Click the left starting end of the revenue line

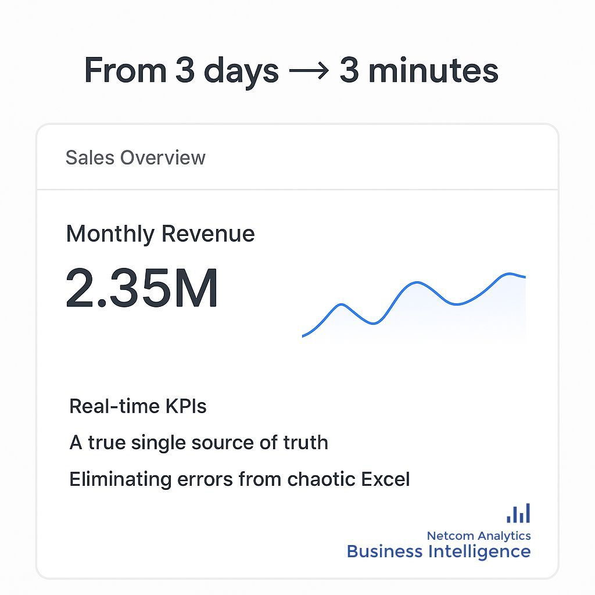coord(303,336)
